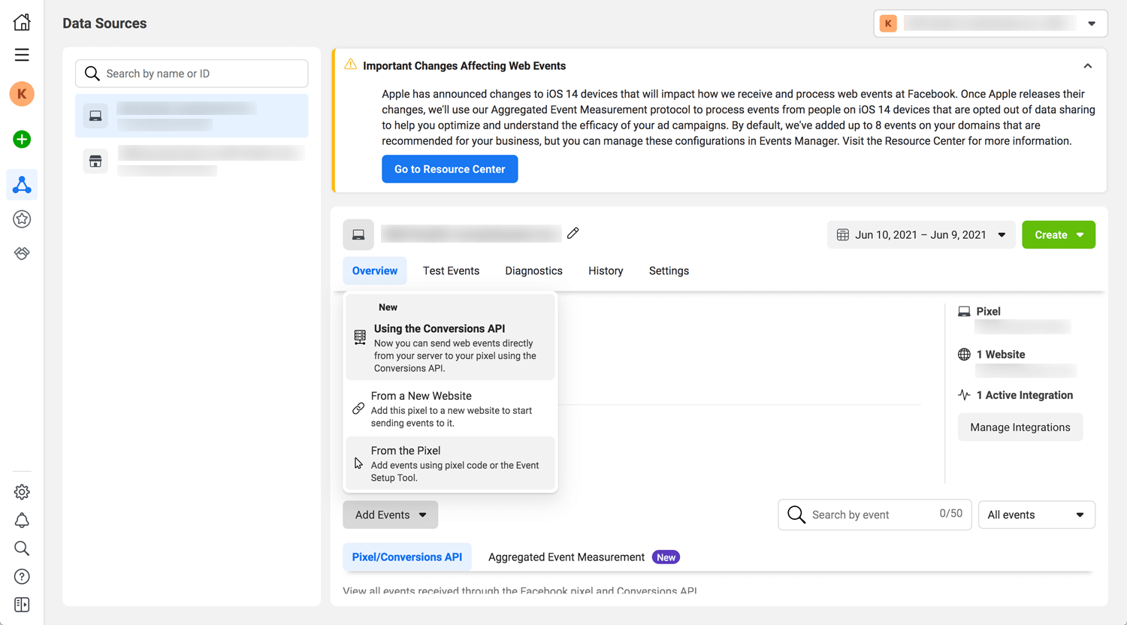
Task: Click the laptop icon beside Pixel label
Action: (964, 311)
